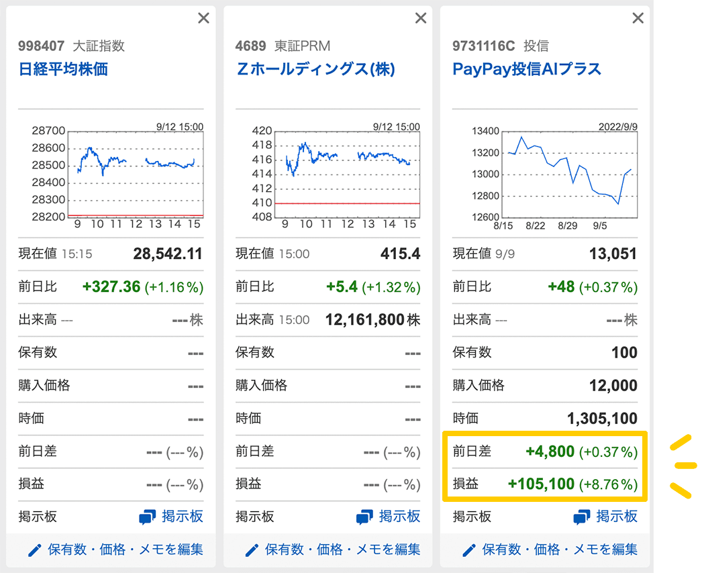The height and width of the screenshot is (573, 702).
Task: Click the volume 12,161,800株
Action: [x=373, y=320]
